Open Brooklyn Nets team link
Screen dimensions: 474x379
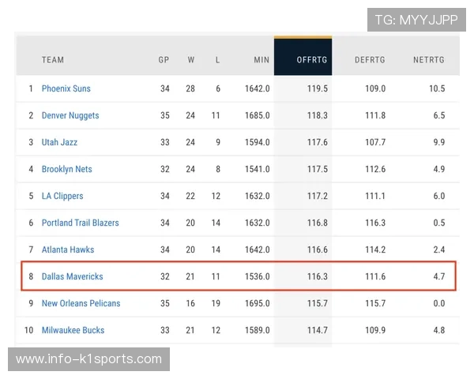coord(67,169)
